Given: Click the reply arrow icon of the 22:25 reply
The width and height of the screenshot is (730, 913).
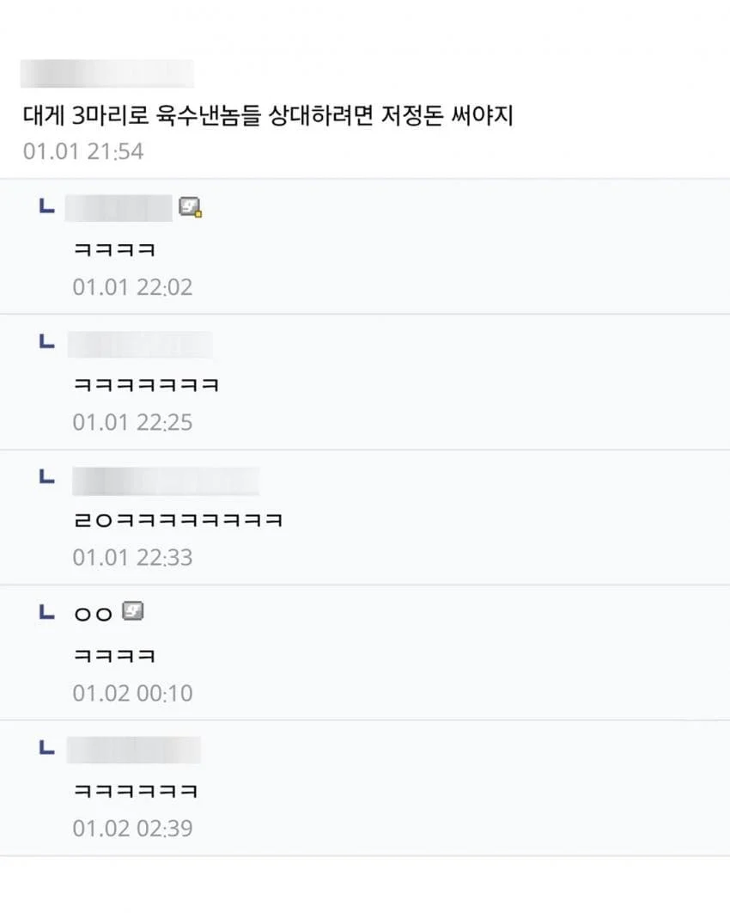Looking at the screenshot, I should 47,342.
